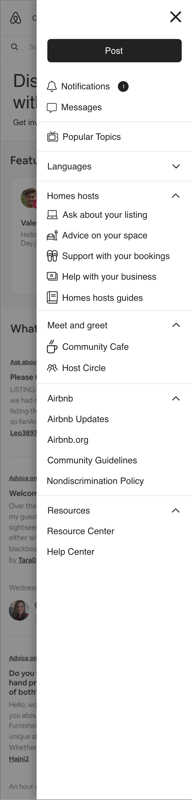
Task: Collapse the Meet and greet section
Action: [176, 325]
